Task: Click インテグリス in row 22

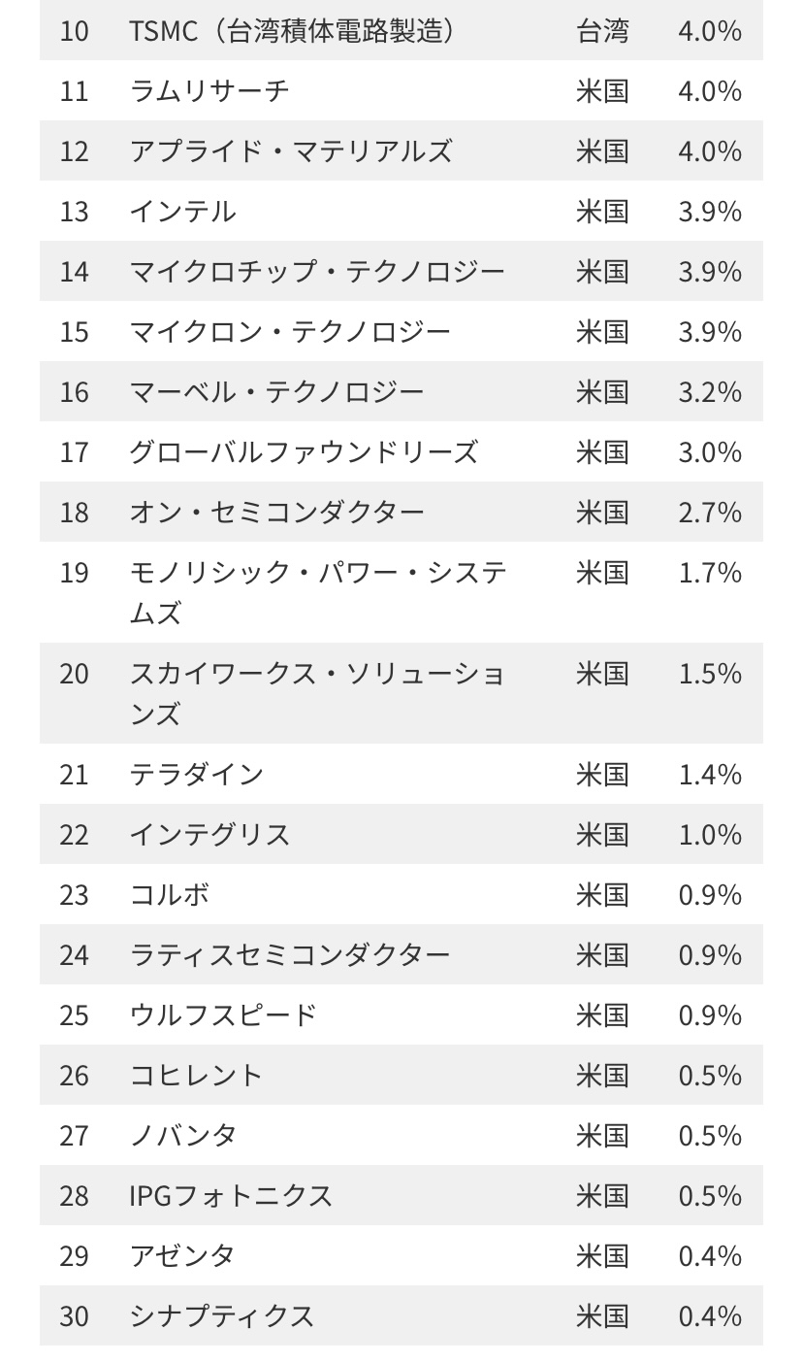Action: [x=209, y=835]
